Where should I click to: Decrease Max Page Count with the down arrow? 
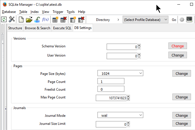point(128,99)
